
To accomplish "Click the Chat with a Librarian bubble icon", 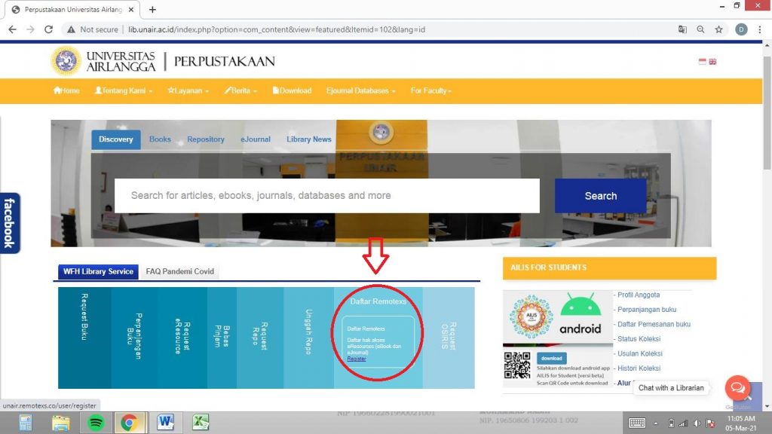I will pyautogui.click(x=737, y=388).
